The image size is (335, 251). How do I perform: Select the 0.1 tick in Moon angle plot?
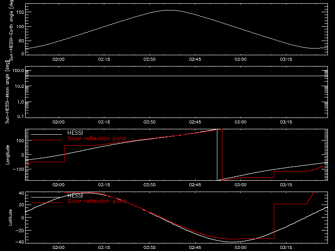click(21, 116)
